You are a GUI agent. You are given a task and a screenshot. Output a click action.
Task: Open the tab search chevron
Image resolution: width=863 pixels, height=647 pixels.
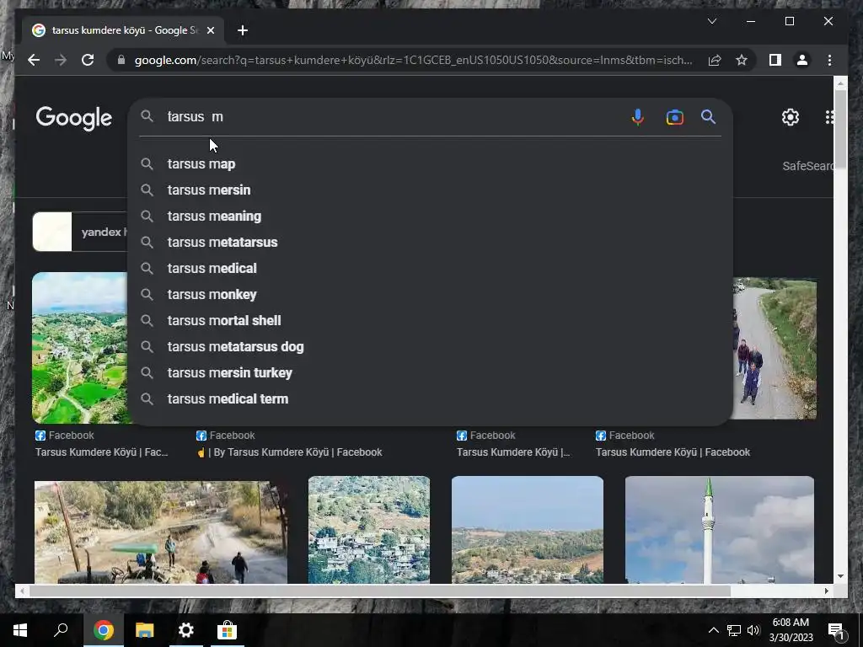711,21
